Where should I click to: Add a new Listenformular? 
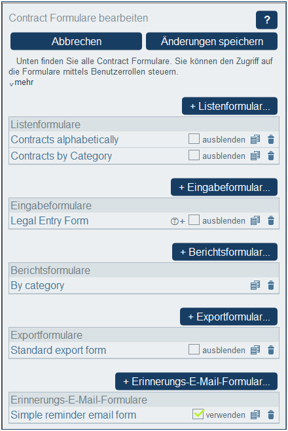230,106
